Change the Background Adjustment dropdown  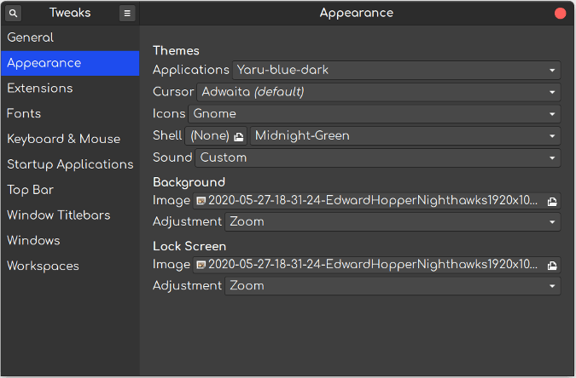(x=392, y=221)
